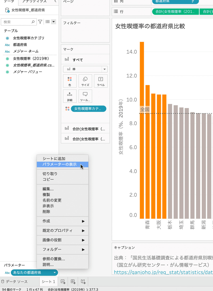Image resolution: width=213 pixels, height=291 pixels.
Task: Choose シートに追加 from the context menu
Action: [63, 159]
